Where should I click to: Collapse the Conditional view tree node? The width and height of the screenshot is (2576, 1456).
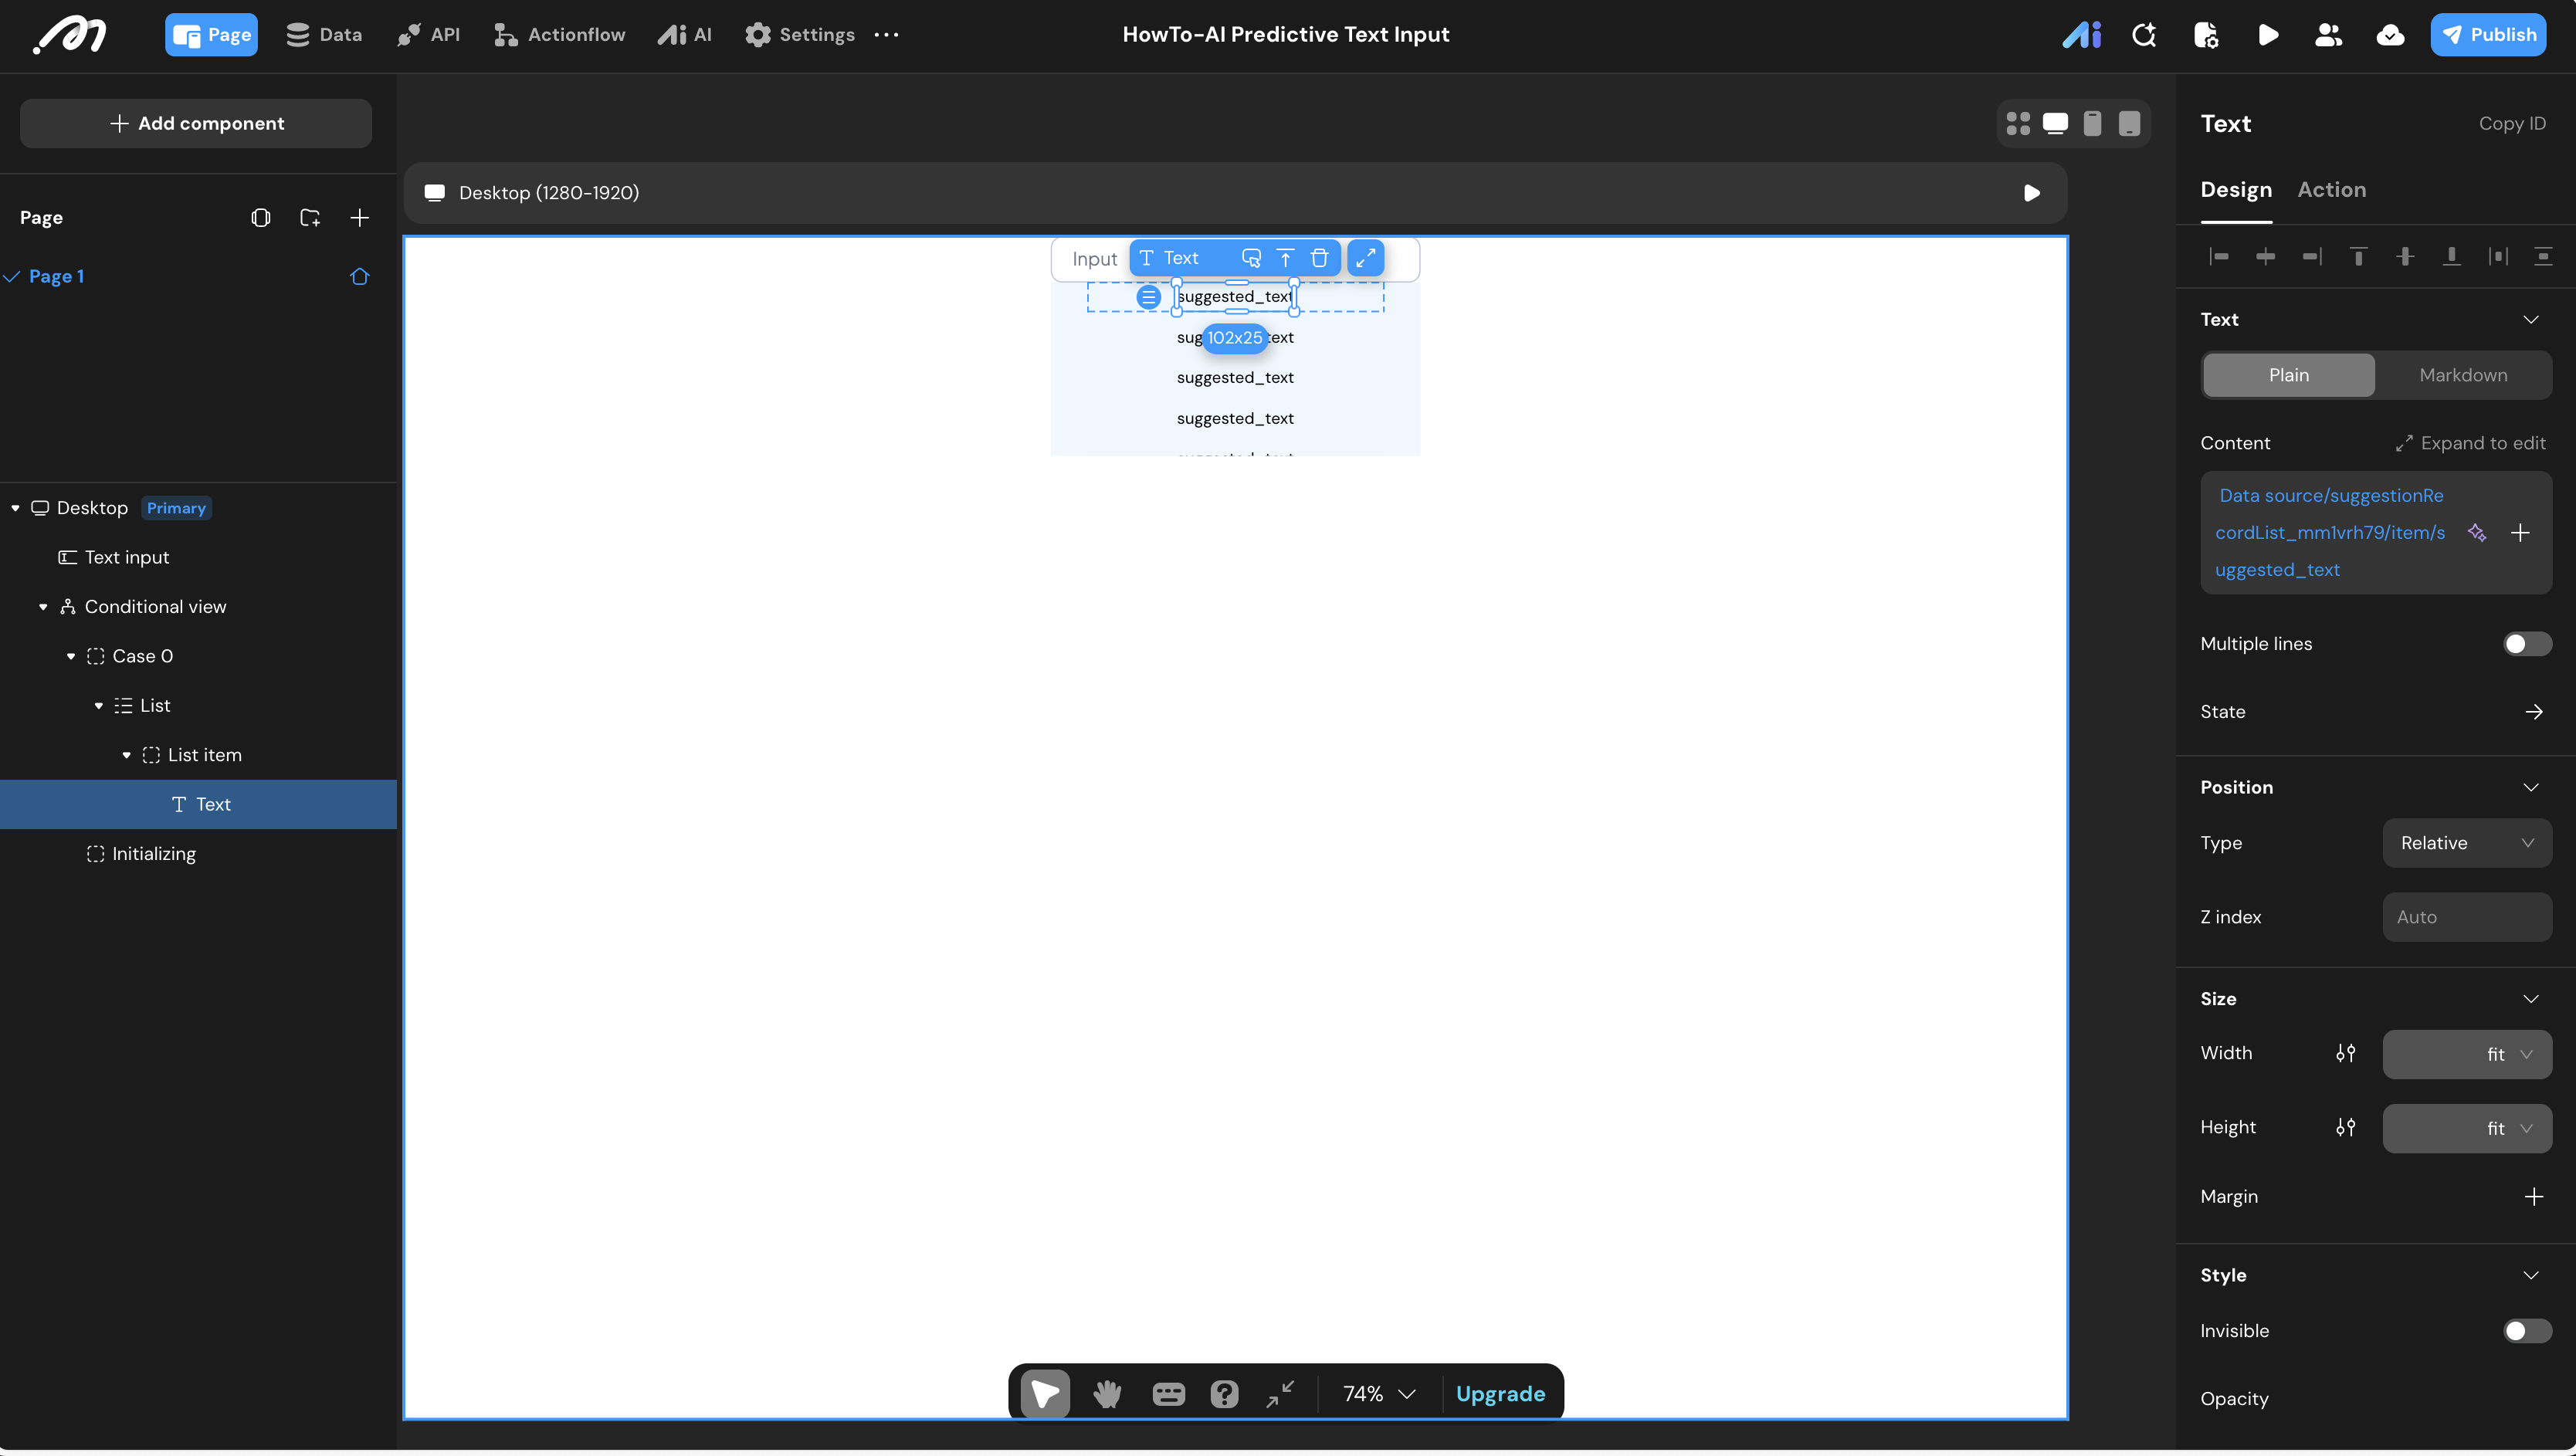(43, 607)
